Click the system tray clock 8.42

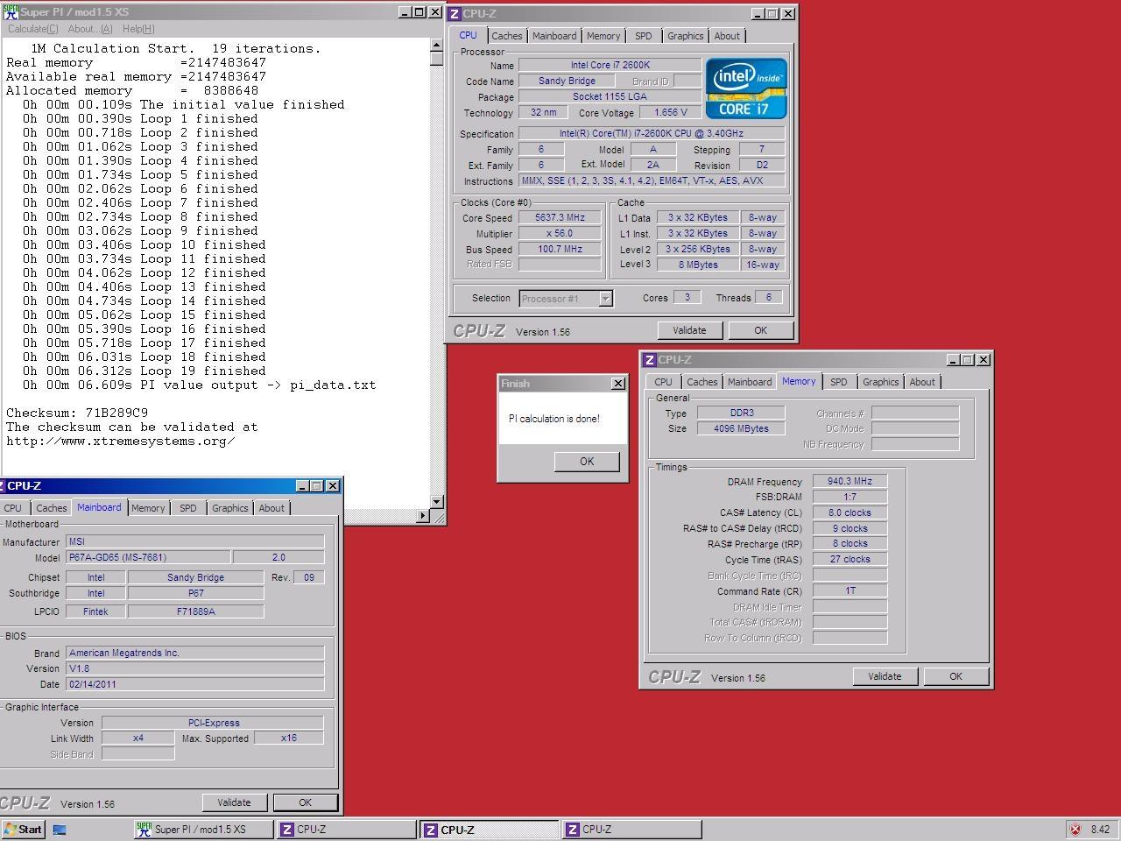click(x=1100, y=830)
